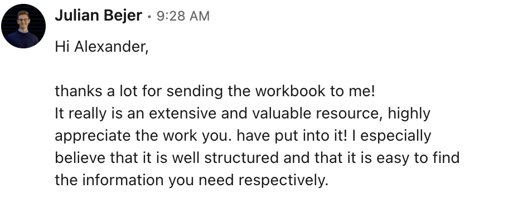Click the word 'workbook' in the message
The width and height of the screenshot is (513, 208).
[x=290, y=91]
